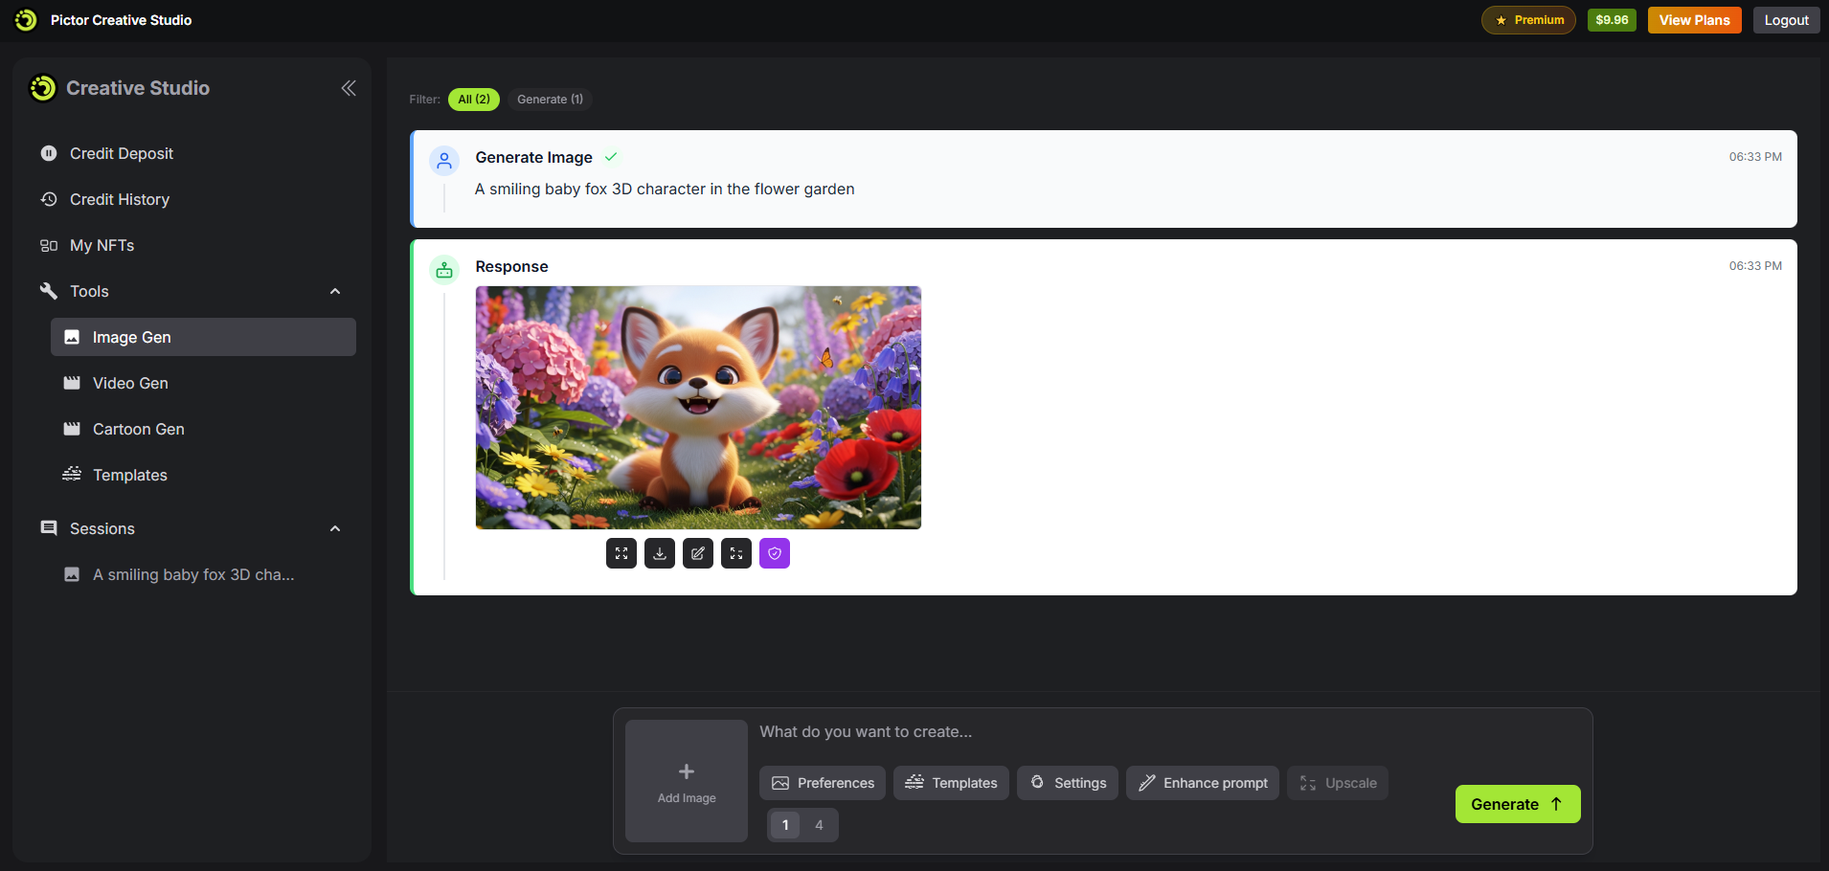This screenshot has width=1829, height=871.
Task: Click the edit pencil icon below image
Action: 698,553
